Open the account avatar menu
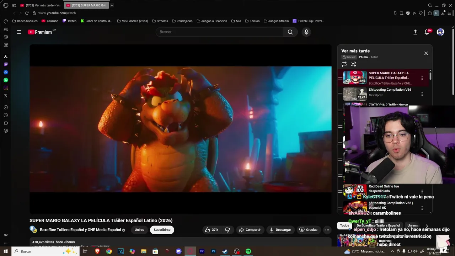The image size is (455, 256). (x=440, y=32)
